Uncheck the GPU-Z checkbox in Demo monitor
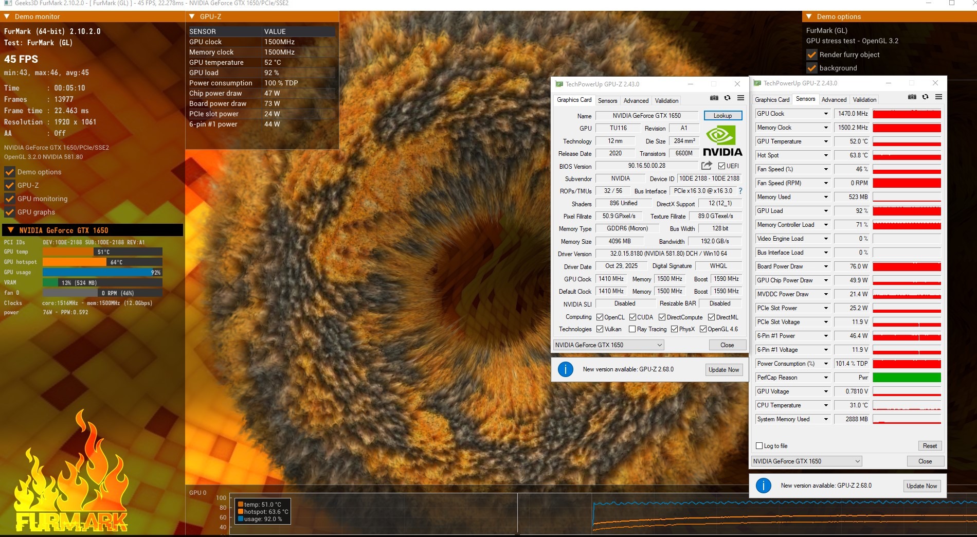Screen dimensions: 977x537 click(9, 185)
